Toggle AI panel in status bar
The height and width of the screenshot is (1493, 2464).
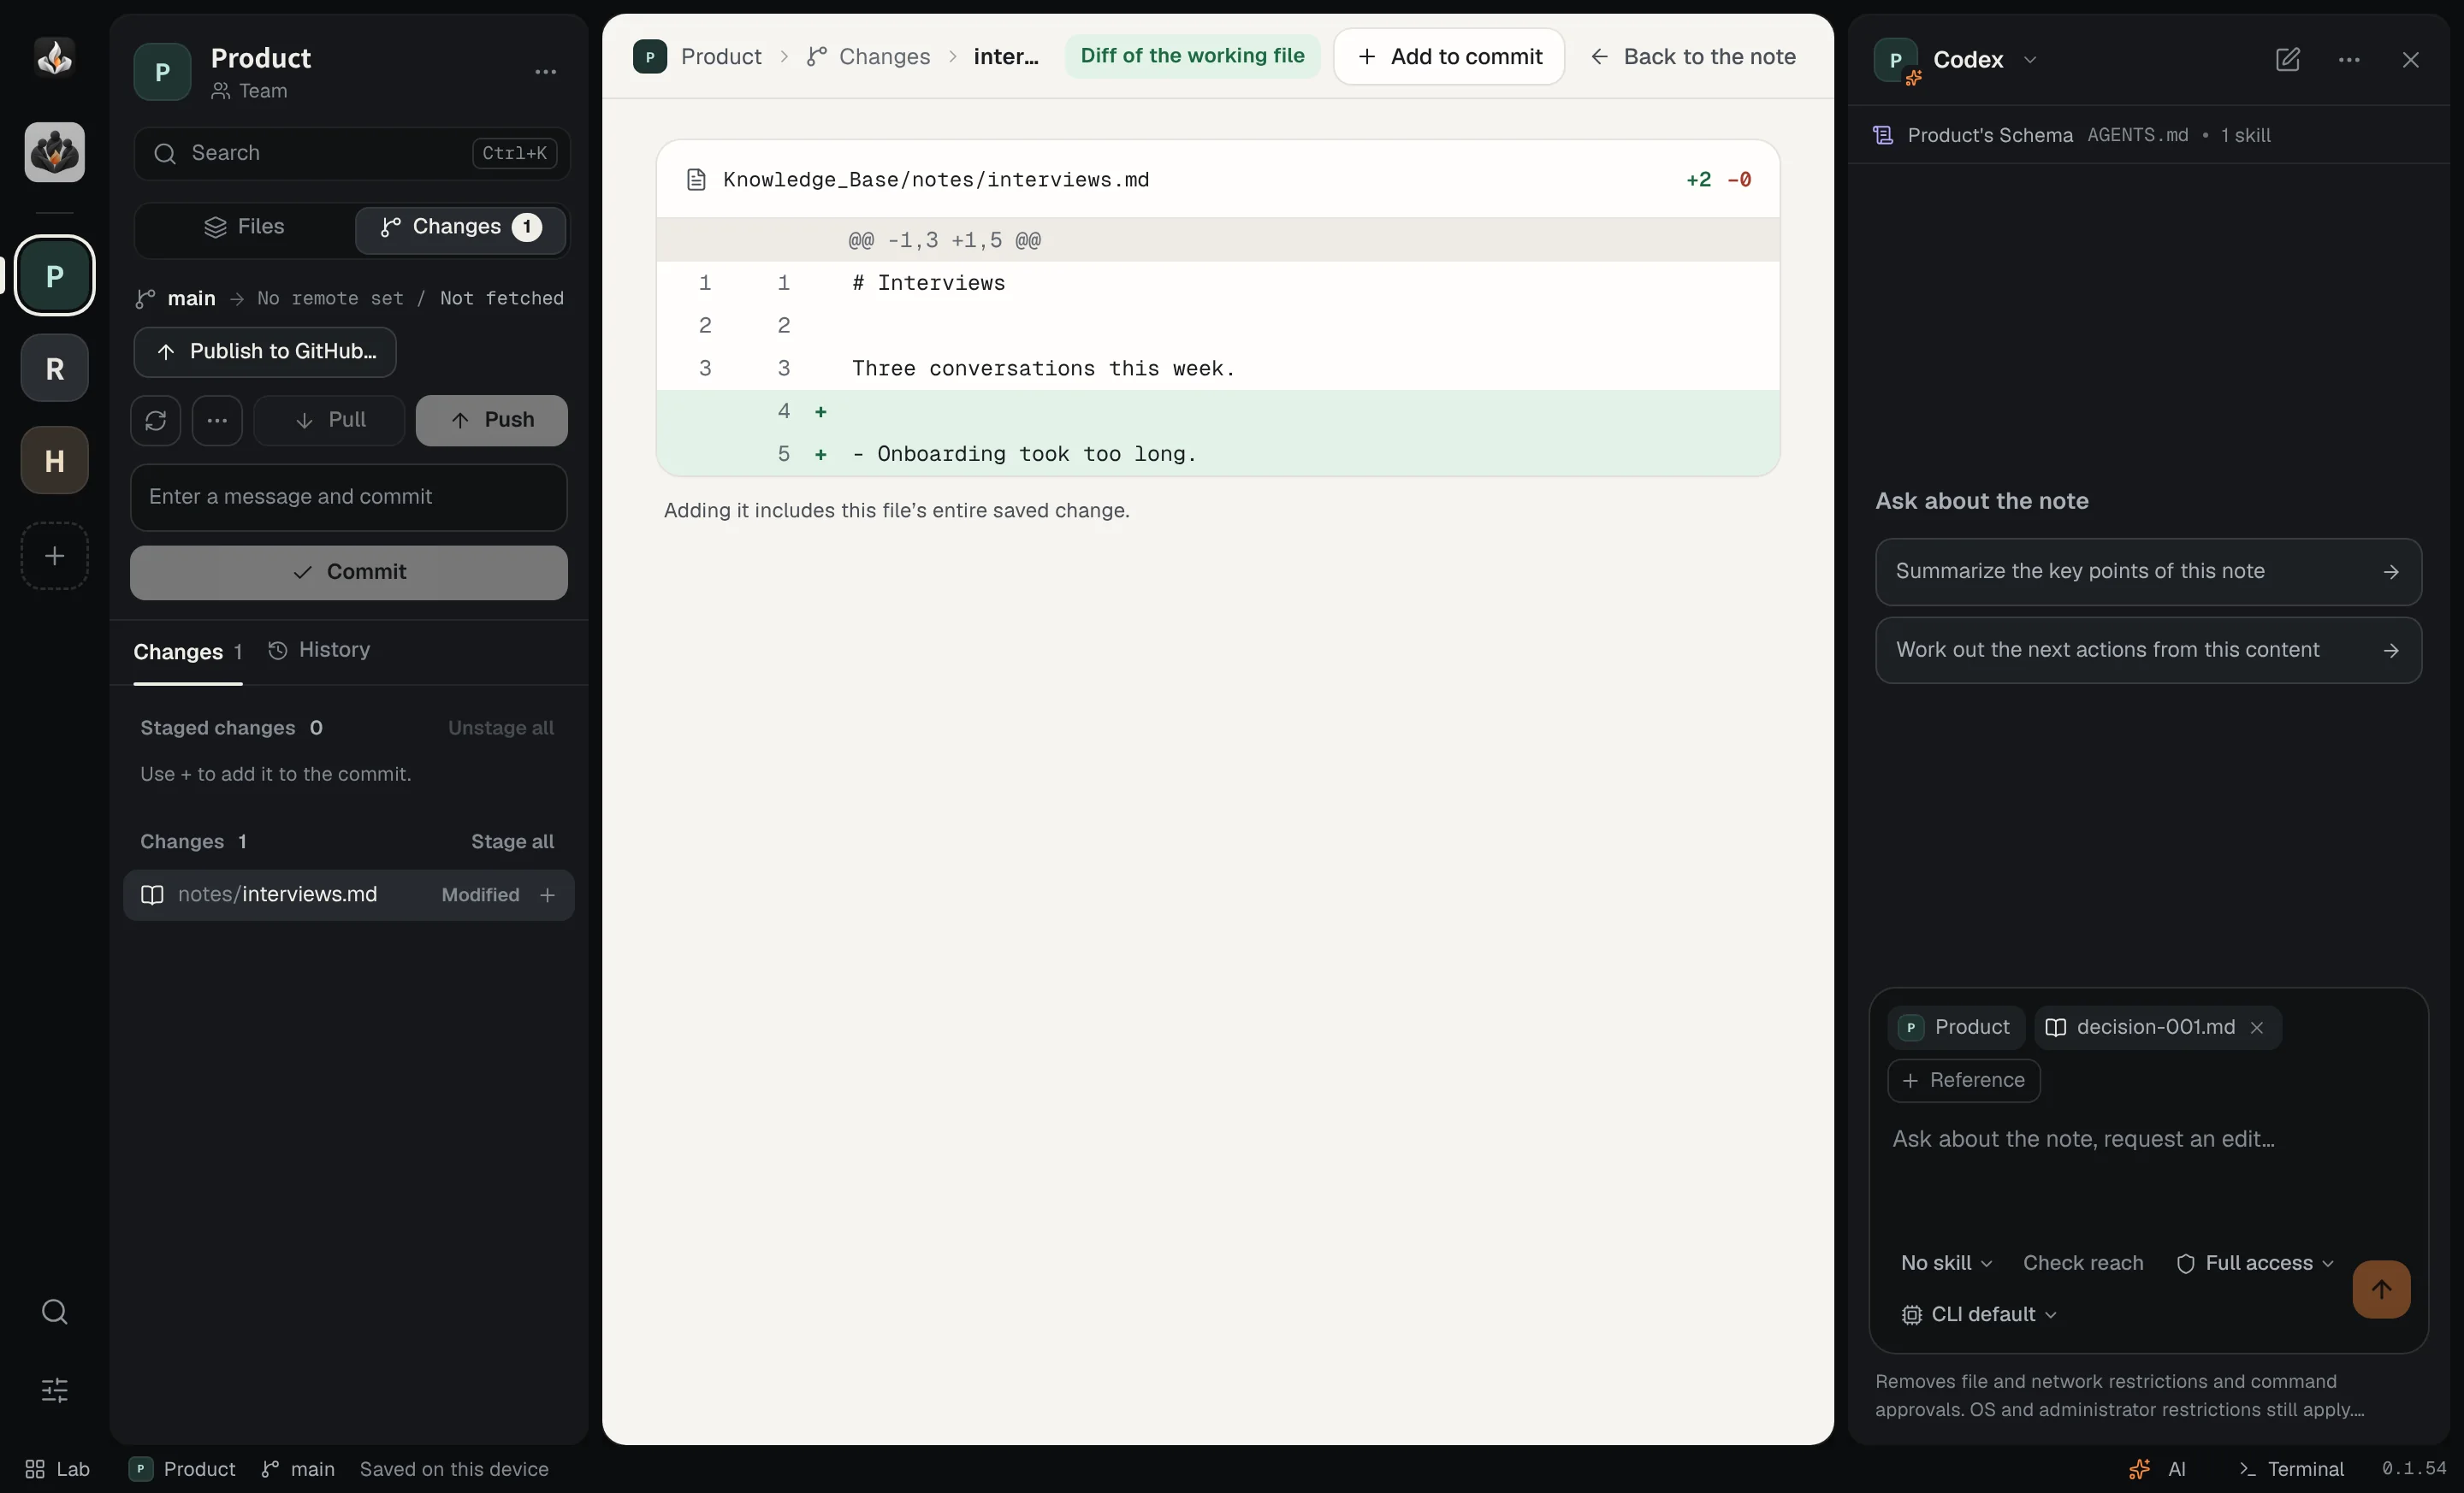point(2158,1469)
